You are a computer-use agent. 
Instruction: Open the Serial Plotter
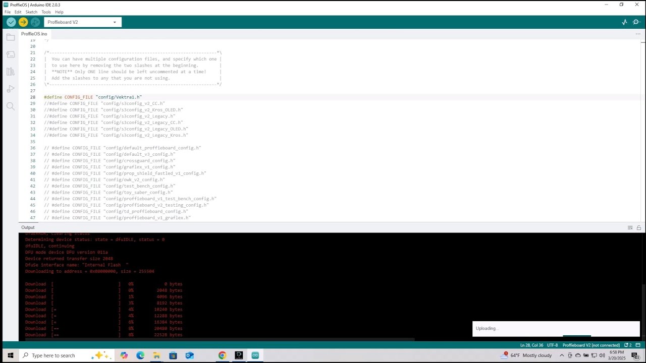point(624,22)
